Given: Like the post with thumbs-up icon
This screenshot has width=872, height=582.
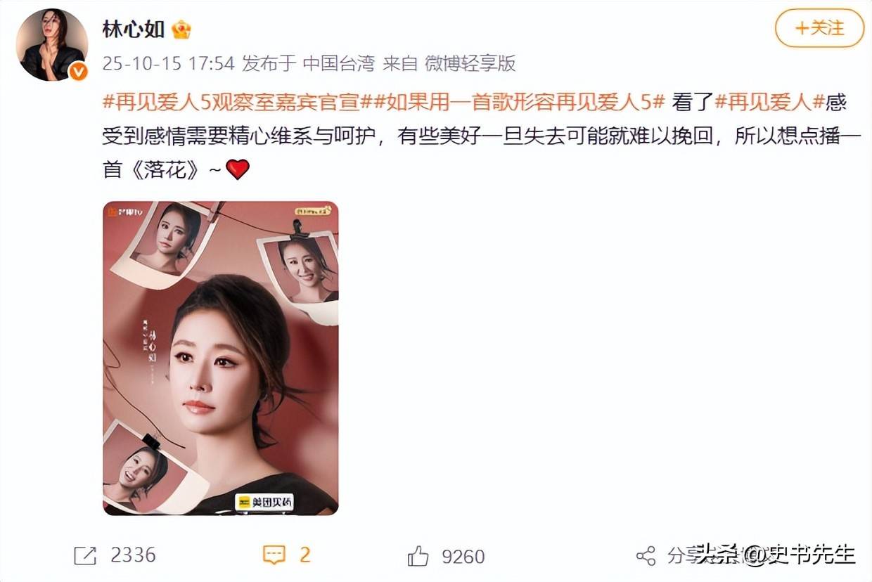Looking at the screenshot, I should (x=418, y=557).
